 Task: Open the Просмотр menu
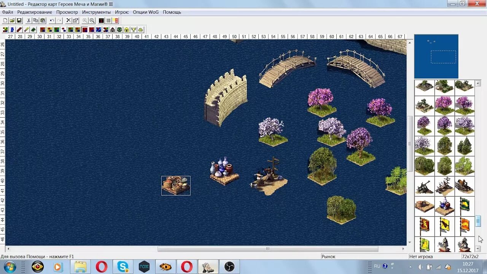click(x=67, y=12)
